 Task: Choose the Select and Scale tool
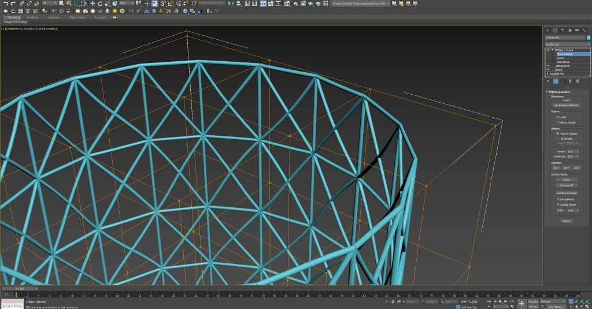[x=107, y=3]
